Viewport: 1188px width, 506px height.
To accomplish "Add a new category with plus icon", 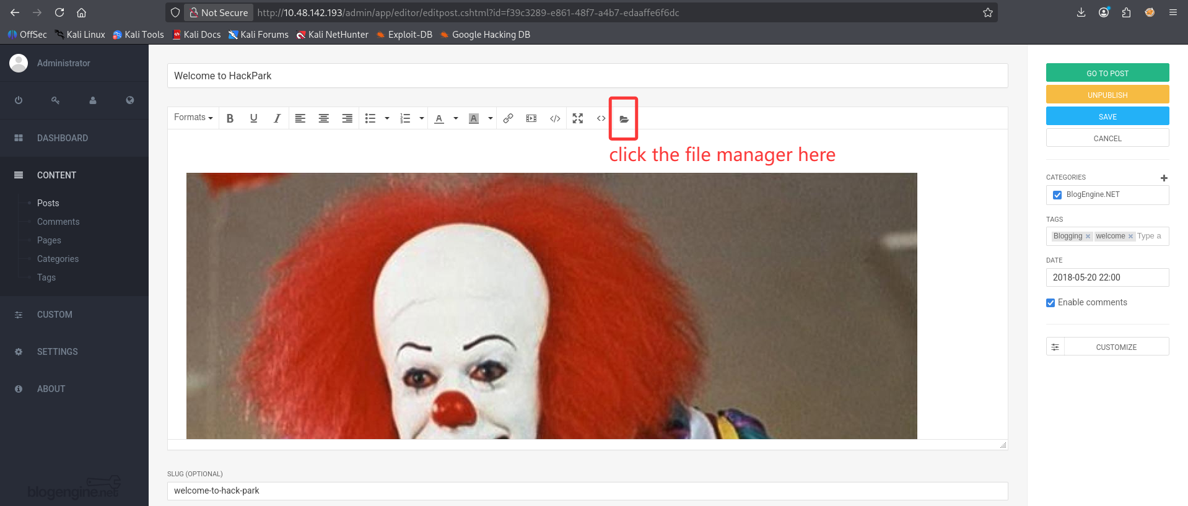I will click(1164, 178).
